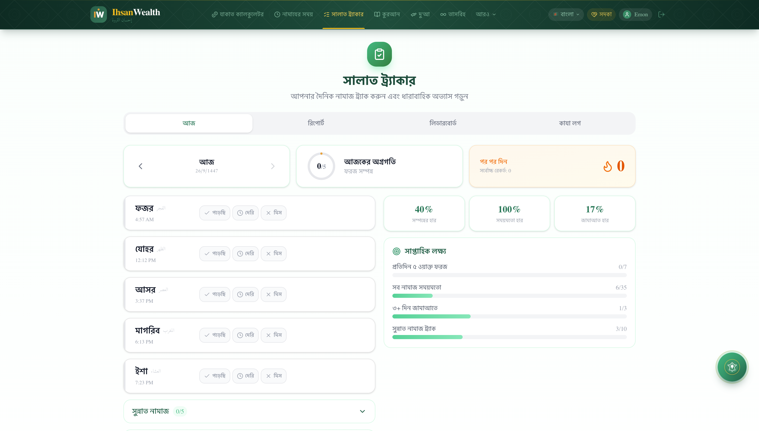Switch to the Leaderboard tab

coord(443,123)
